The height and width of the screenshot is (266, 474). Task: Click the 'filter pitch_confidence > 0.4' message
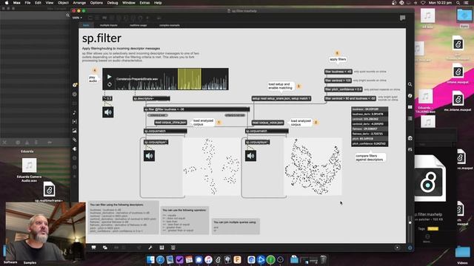point(344,89)
